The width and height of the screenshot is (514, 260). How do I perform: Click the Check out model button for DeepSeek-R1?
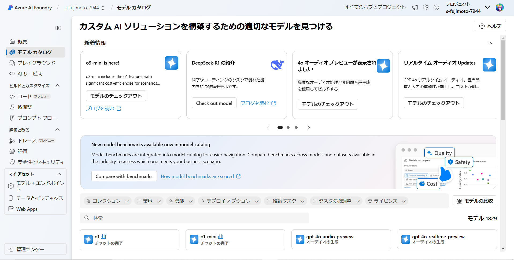click(214, 103)
